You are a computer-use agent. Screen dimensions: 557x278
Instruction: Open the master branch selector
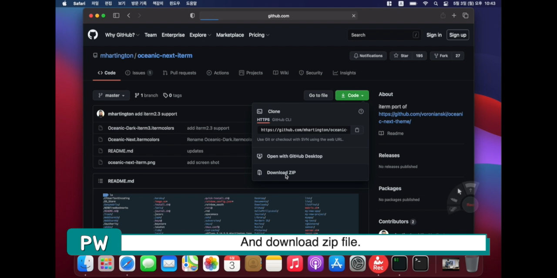pos(111,96)
